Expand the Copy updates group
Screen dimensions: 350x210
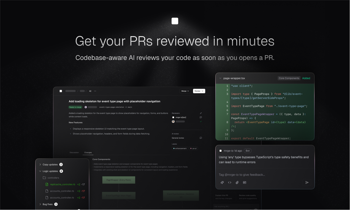[x=40, y=164]
